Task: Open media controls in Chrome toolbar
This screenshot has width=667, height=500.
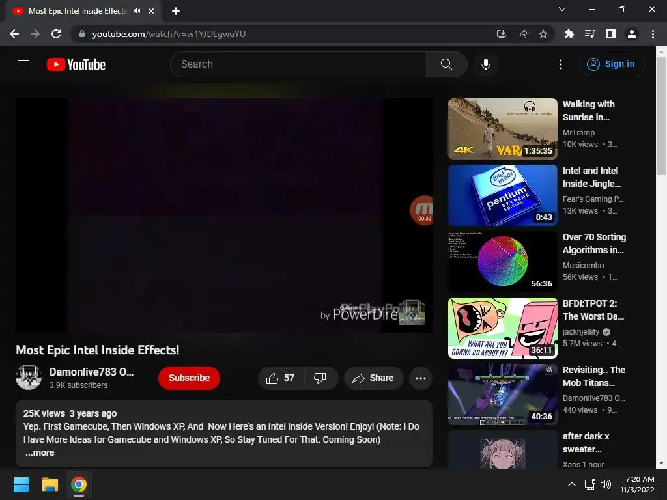Action: pos(589,34)
